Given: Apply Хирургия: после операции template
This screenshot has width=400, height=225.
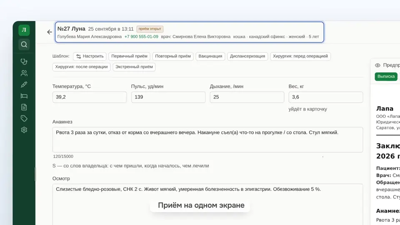Looking at the screenshot, I should [81, 67].
